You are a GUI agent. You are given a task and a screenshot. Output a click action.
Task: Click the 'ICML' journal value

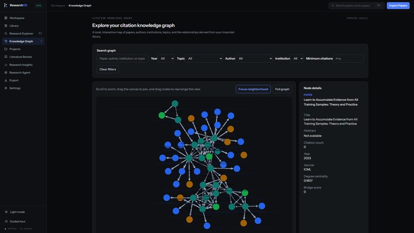coord(307,169)
